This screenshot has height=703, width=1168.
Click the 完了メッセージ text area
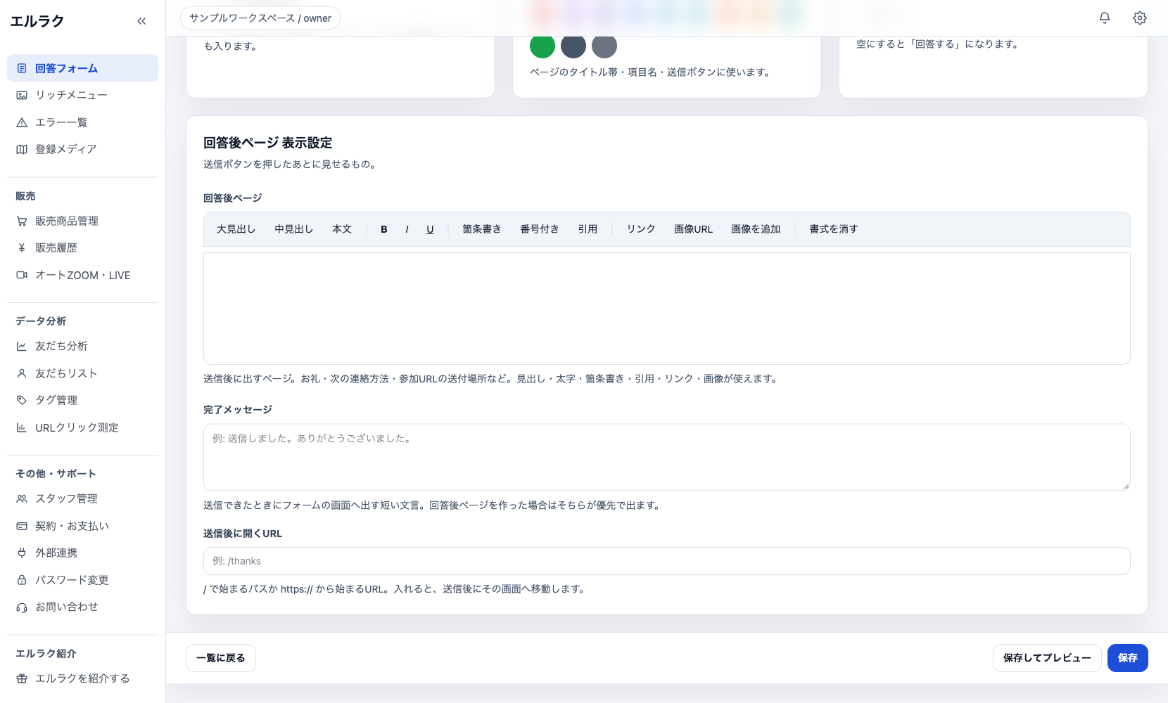coord(667,457)
